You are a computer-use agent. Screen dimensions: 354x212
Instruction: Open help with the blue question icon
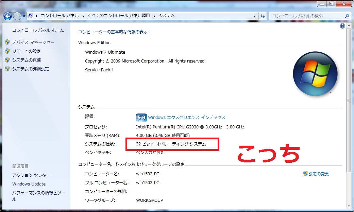[x=342, y=26]
